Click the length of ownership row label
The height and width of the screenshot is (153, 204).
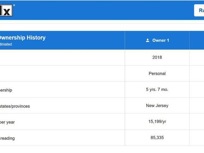coord(6,90)
